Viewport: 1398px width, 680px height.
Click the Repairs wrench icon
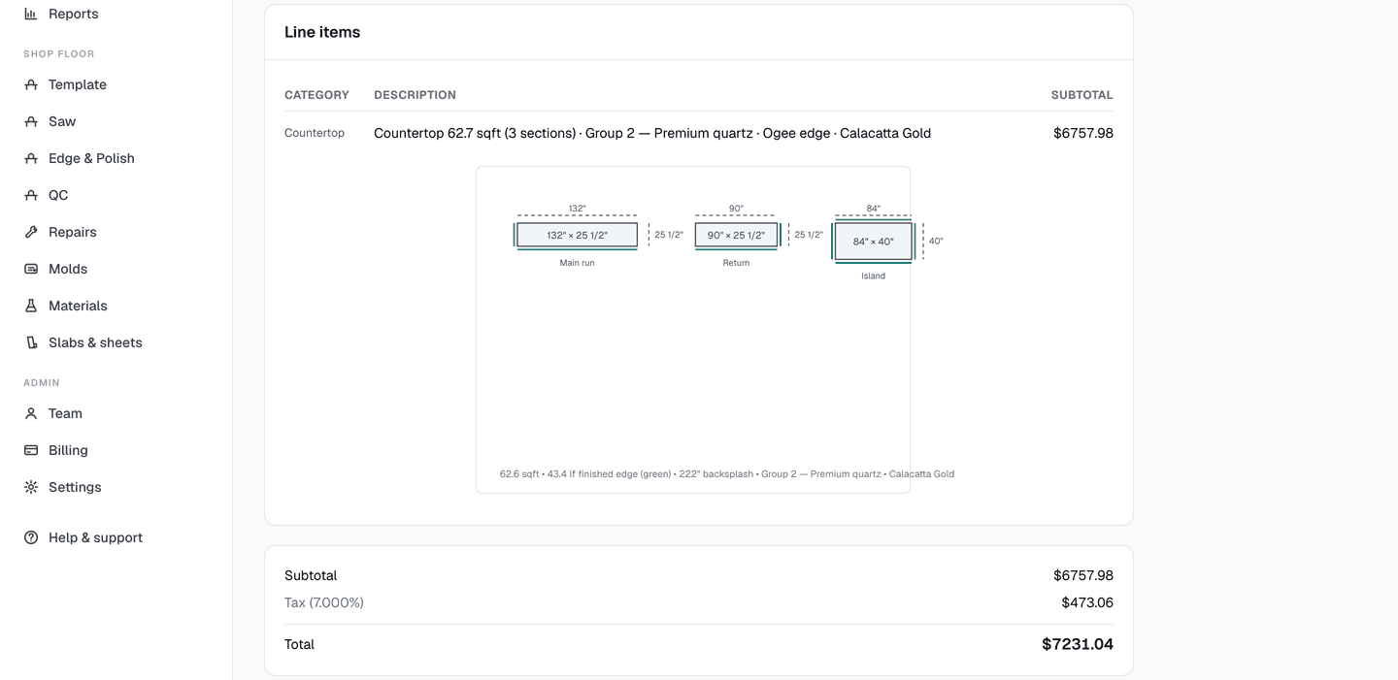point(31,232)
